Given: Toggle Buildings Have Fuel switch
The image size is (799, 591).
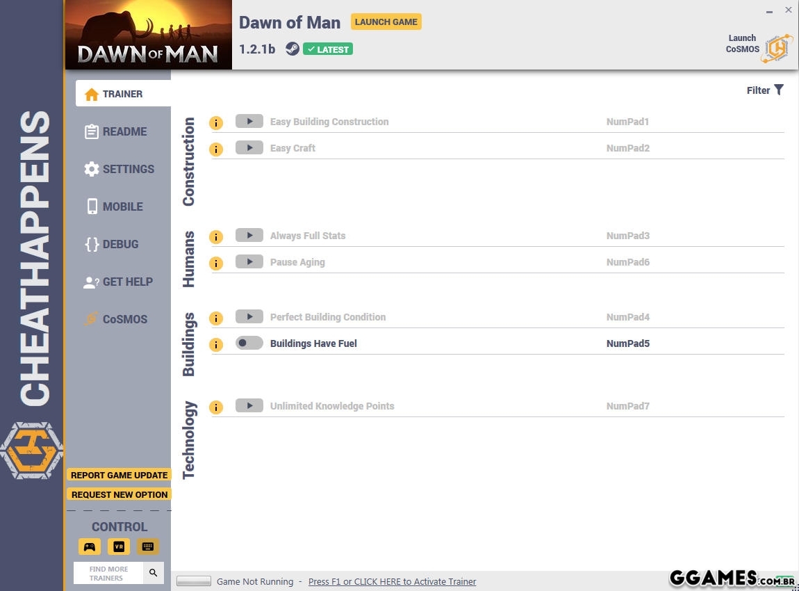Looking at the screenshot, I should tap(249, 343).
